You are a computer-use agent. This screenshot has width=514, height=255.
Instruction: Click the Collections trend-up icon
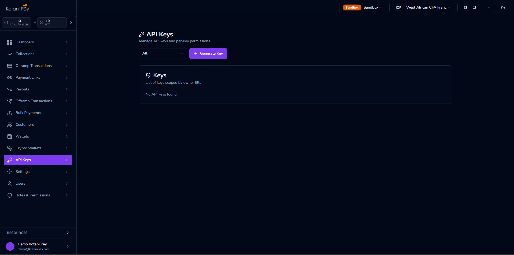[10, 54]
